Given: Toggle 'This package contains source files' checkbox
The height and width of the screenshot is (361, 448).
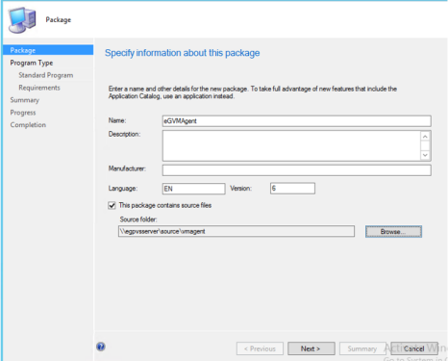Looking at the screenshot, I should pyautogui.click(x=112, y=205).
